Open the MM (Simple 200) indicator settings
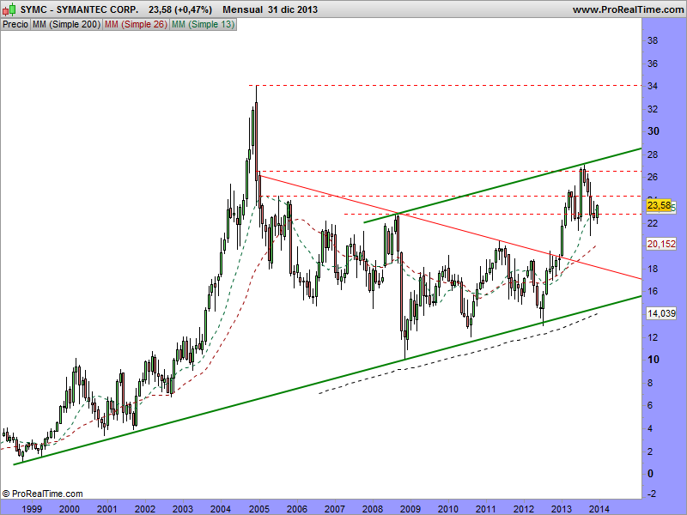Image resolution: width=687 pixels, height=515 pixels. tap(67, 25)
